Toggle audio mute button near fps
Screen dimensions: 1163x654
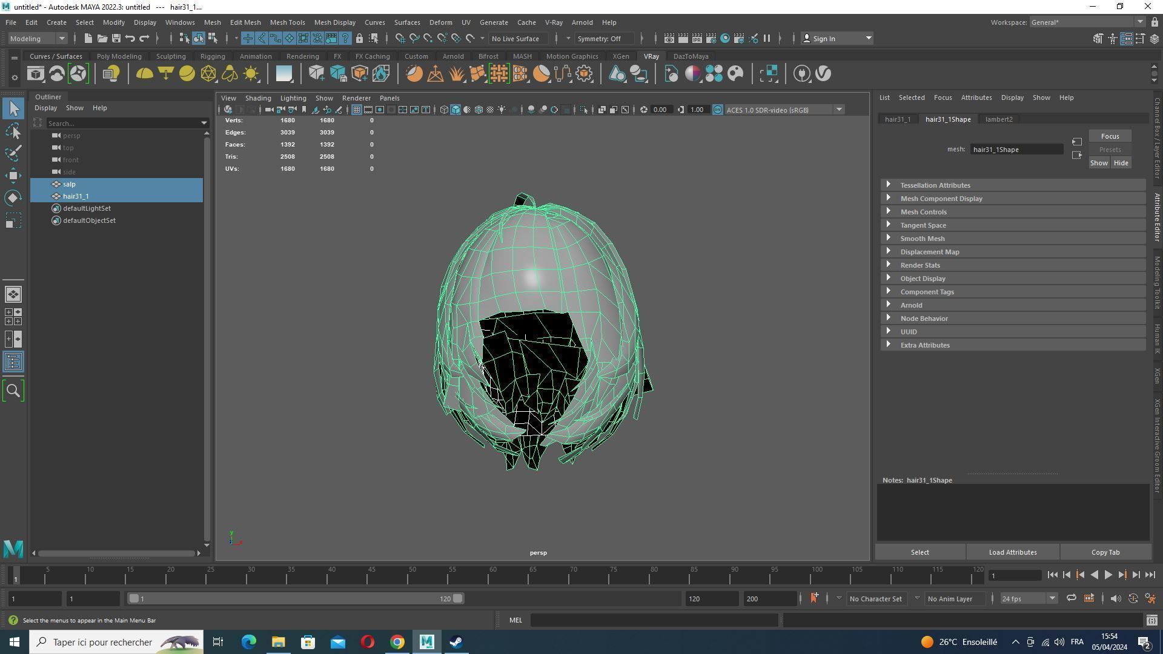[x=1116, y=598]
